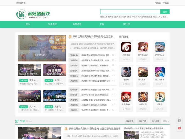Click 更多 link in 文章 section
This screenshot has width=185, height=139.
coord(166,121)
